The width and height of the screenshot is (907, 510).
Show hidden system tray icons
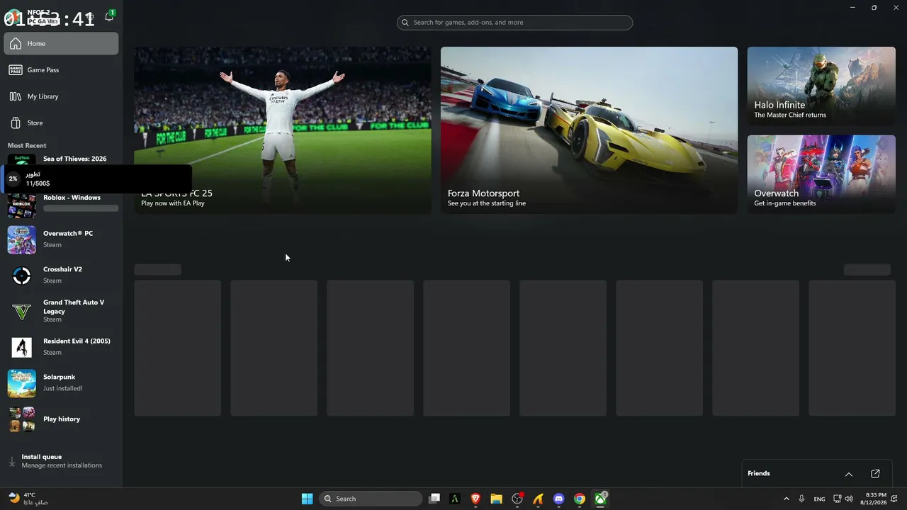tap(786, 499)
